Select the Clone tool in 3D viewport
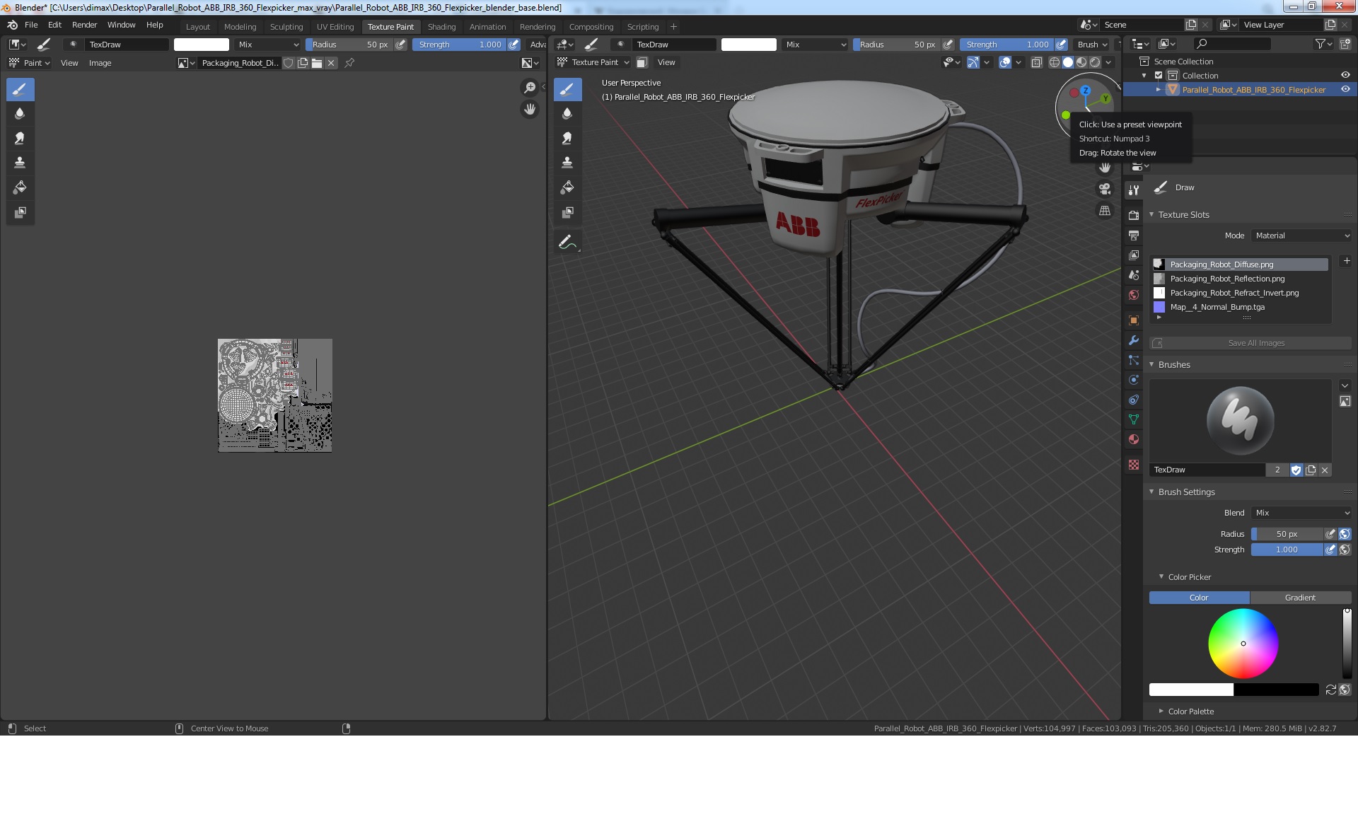 point(567,163)
